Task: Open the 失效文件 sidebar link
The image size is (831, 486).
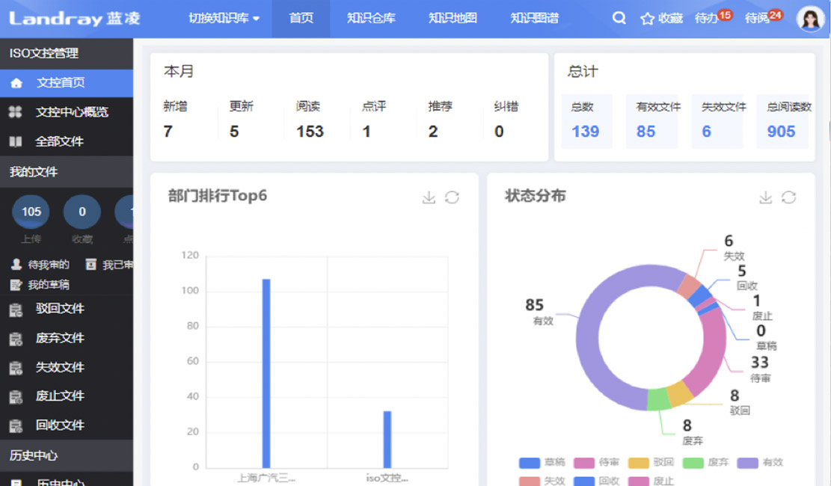Action: click(x=60, y=367)
